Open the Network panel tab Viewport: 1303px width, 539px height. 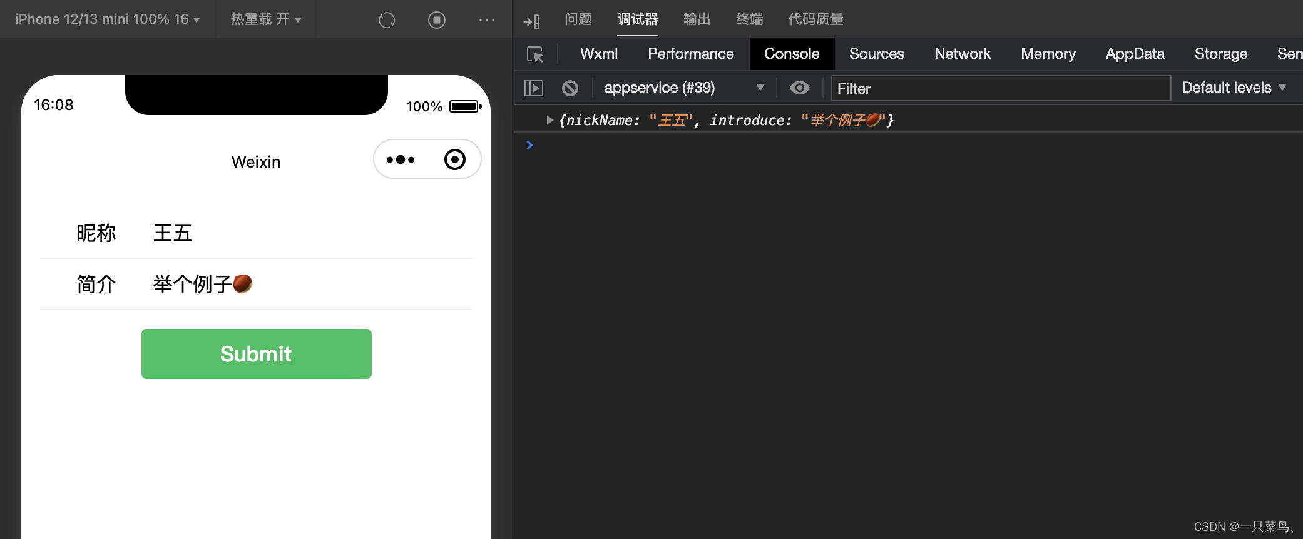coord(963,54)
